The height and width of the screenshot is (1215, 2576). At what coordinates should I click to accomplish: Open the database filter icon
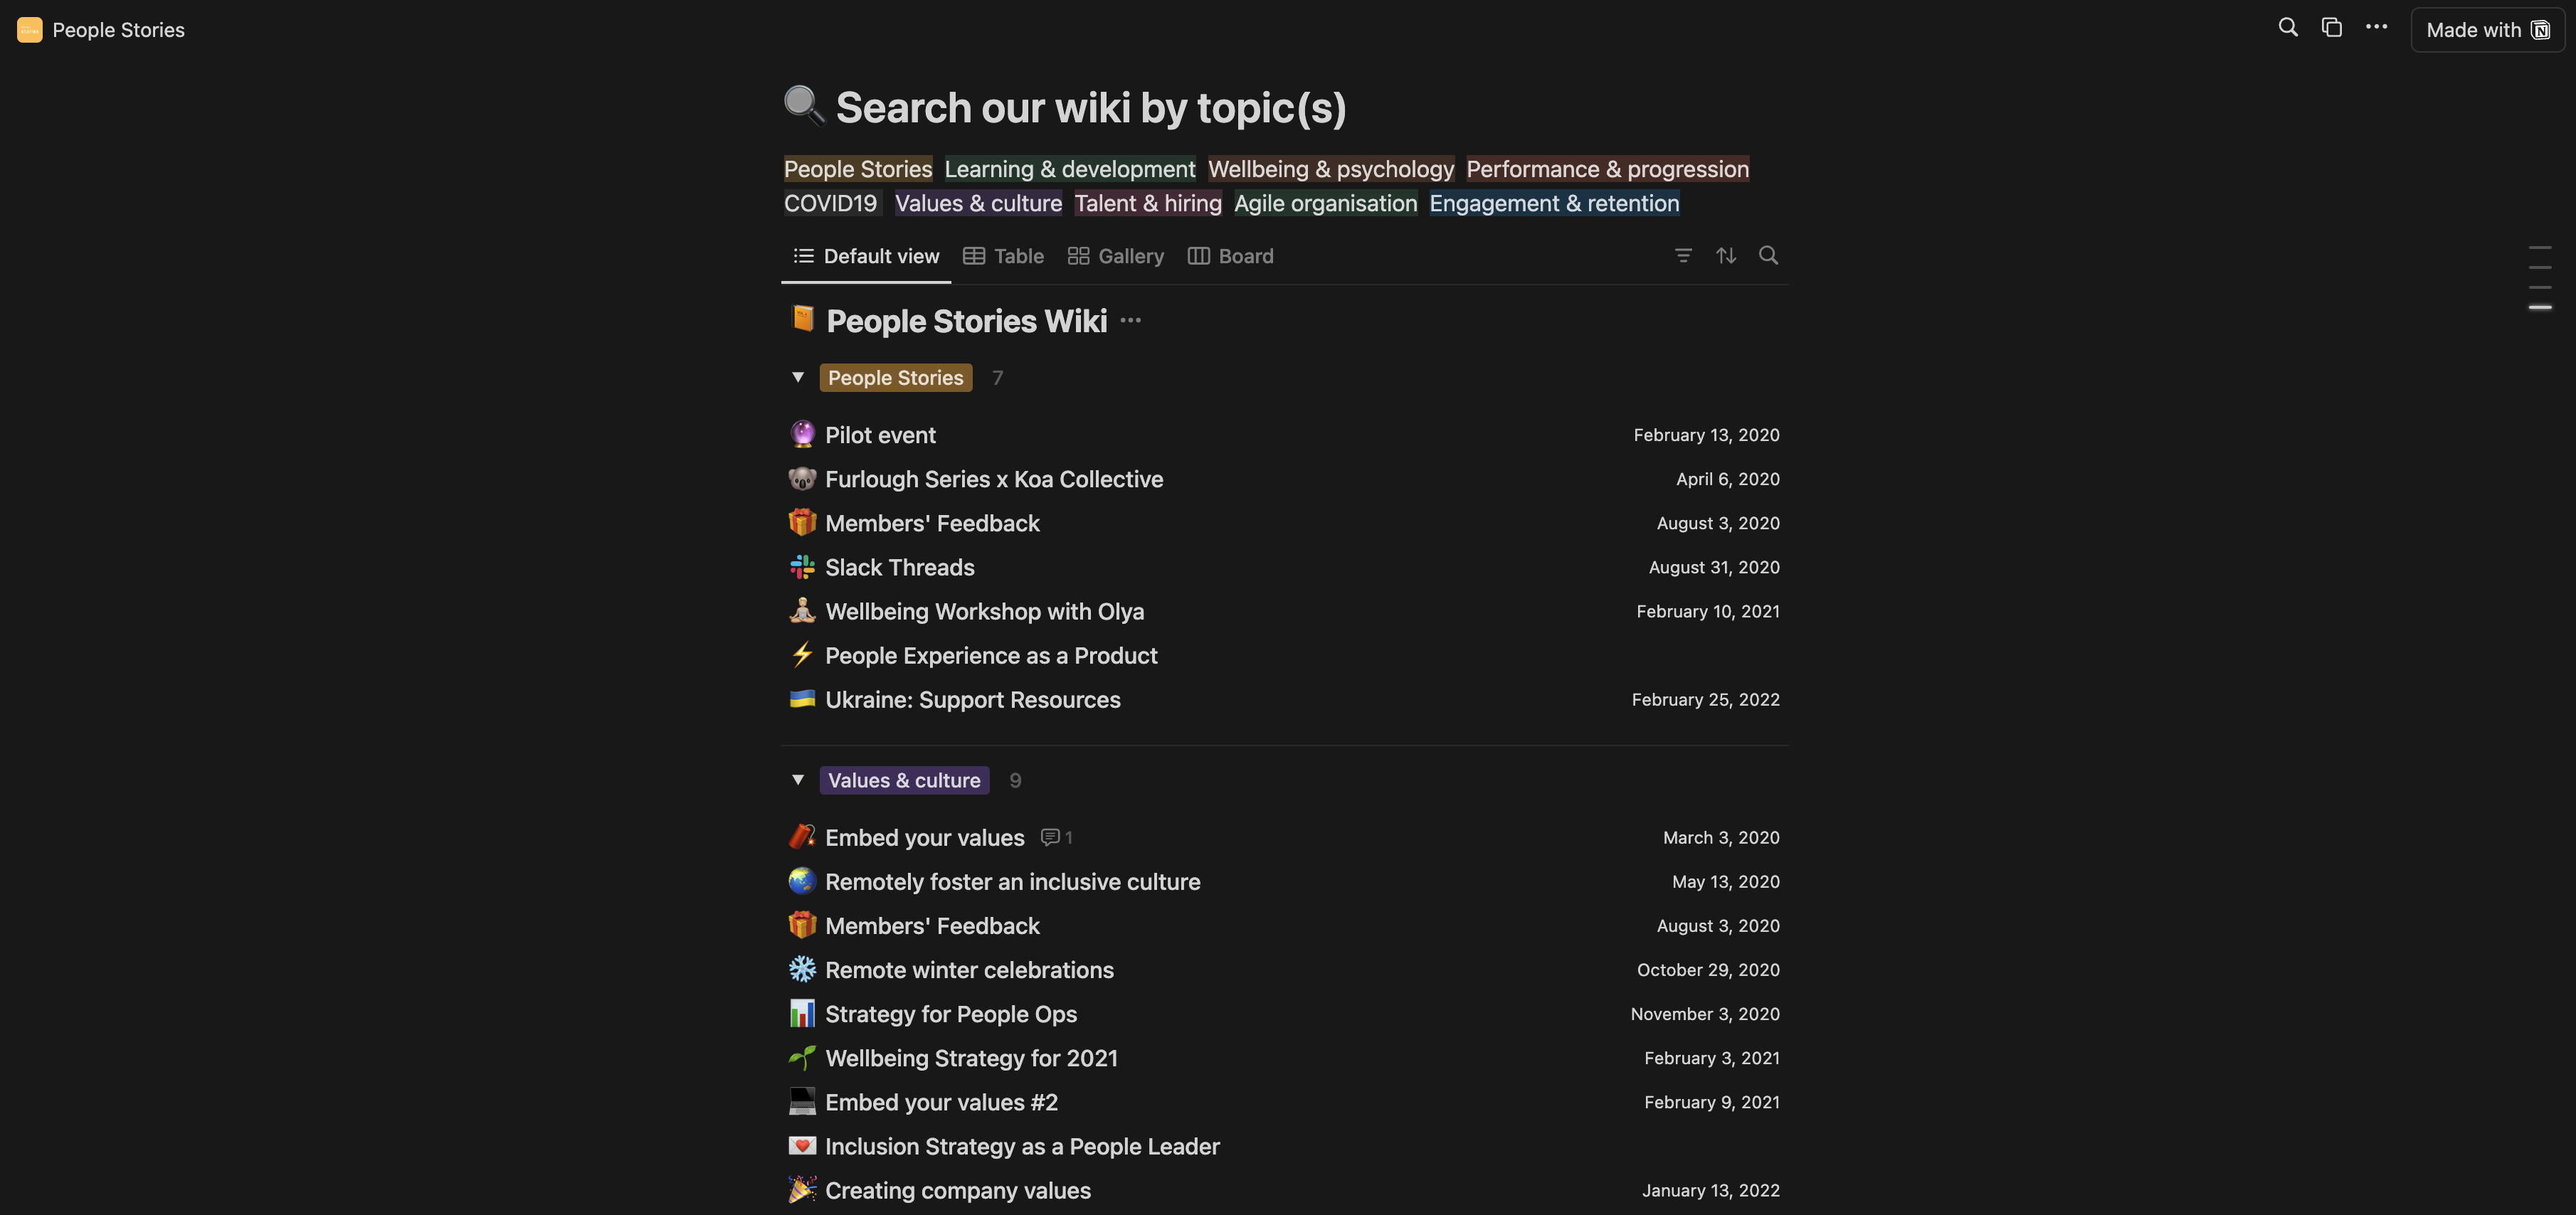coord(1683,256)
